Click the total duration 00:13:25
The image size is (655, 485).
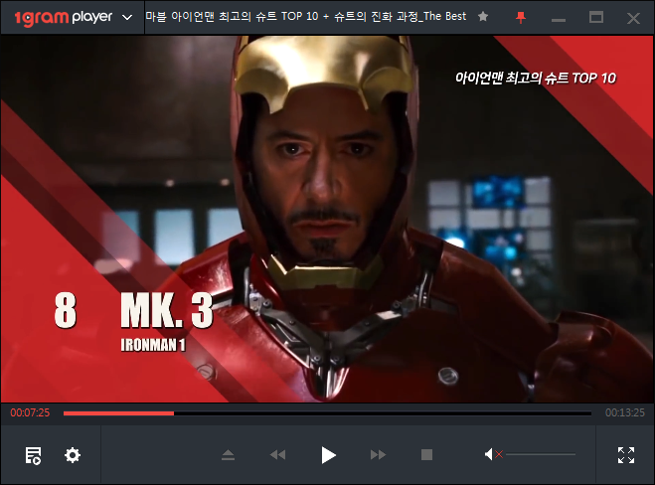click(625, 412)
